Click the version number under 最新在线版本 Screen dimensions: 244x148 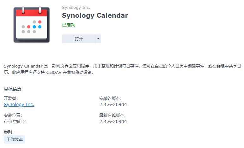tap(113, 121)
